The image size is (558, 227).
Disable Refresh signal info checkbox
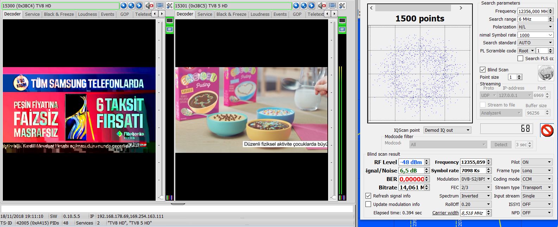(x=368, y=196)
